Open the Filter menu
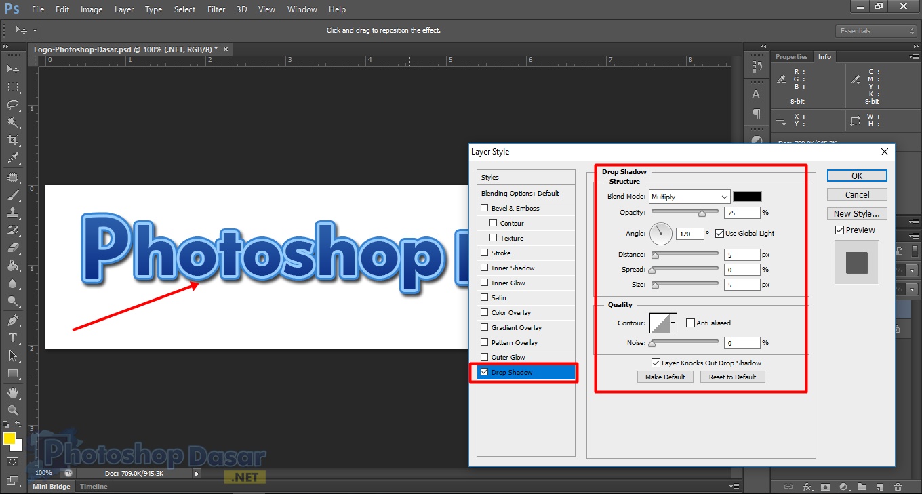Image resolution: width=922 pixels, height=494 pixels. tap(216, 9)
